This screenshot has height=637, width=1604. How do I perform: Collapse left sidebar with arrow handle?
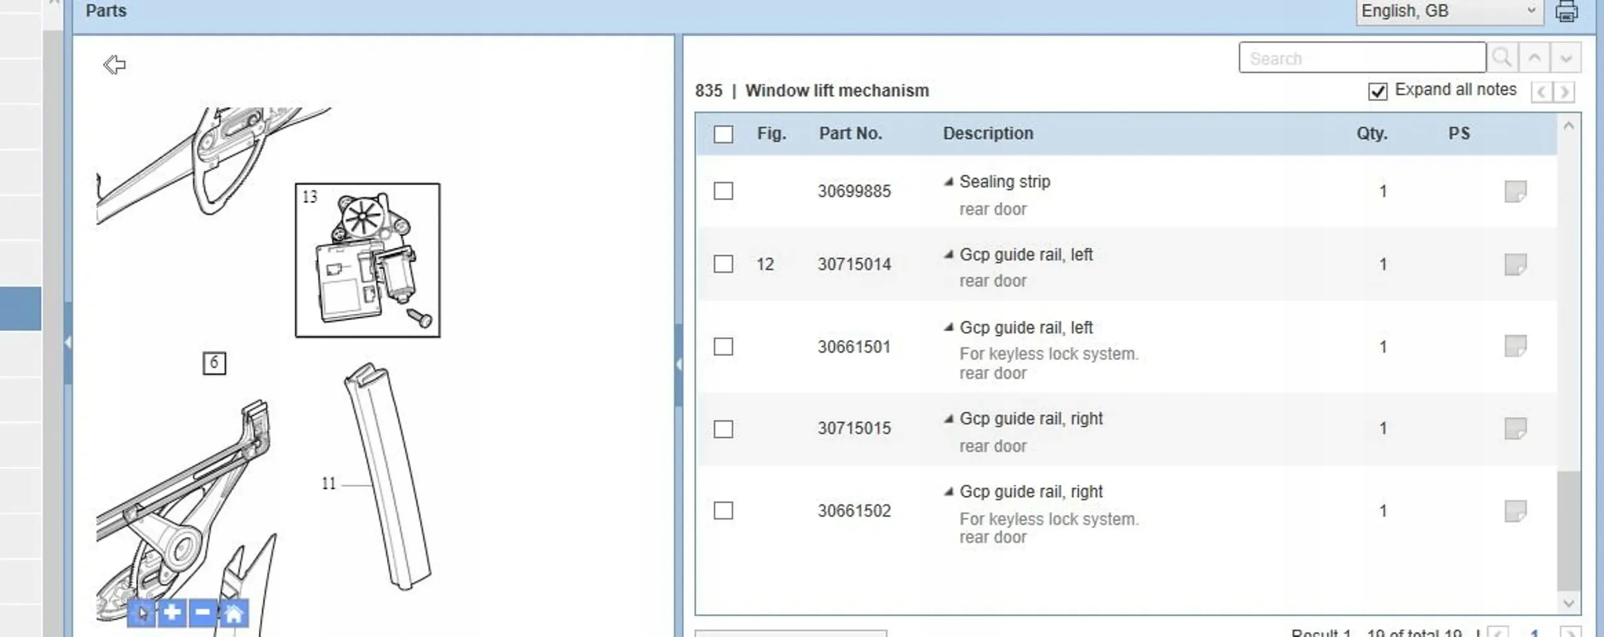(67, 343)
